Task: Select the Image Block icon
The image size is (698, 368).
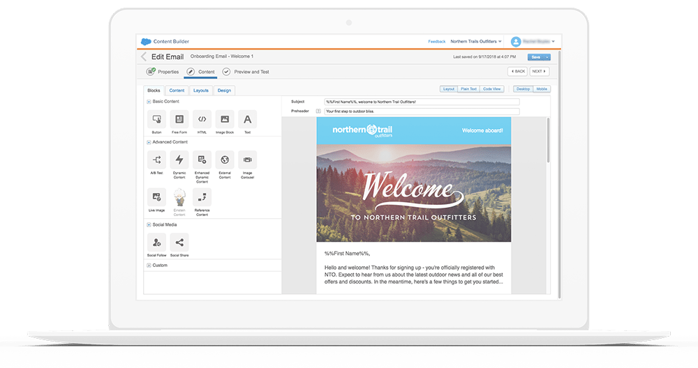Action: tap(225, 119)
